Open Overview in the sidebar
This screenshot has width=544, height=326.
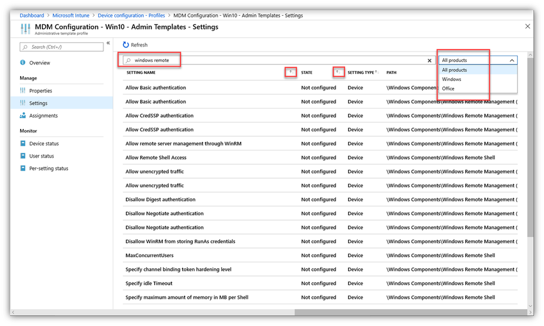pyautogui.click(x=40, y=63)
